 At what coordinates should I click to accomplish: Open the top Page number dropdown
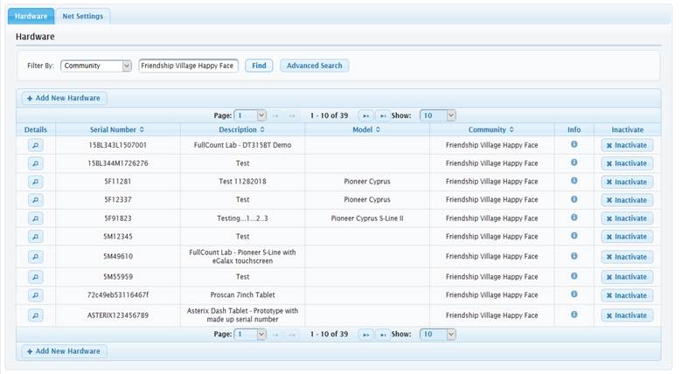pyautogui.click(x=251, y=115)
